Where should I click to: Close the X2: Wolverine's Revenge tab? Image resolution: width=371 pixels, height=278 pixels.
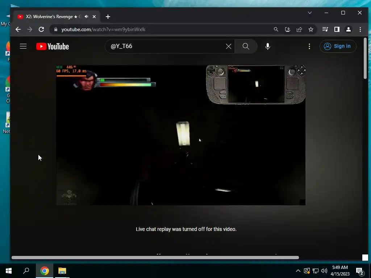point(94,17)
